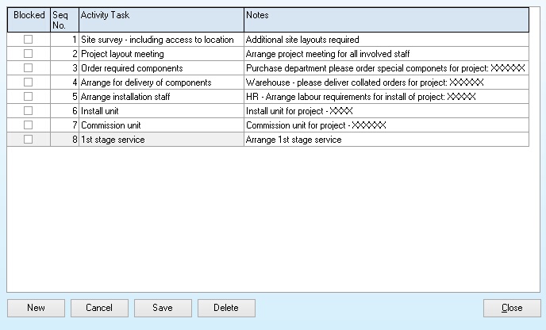Screen dimensions: 546x330
Task: Check Blocked box for Order required components
Action: (x=29, y=68)
